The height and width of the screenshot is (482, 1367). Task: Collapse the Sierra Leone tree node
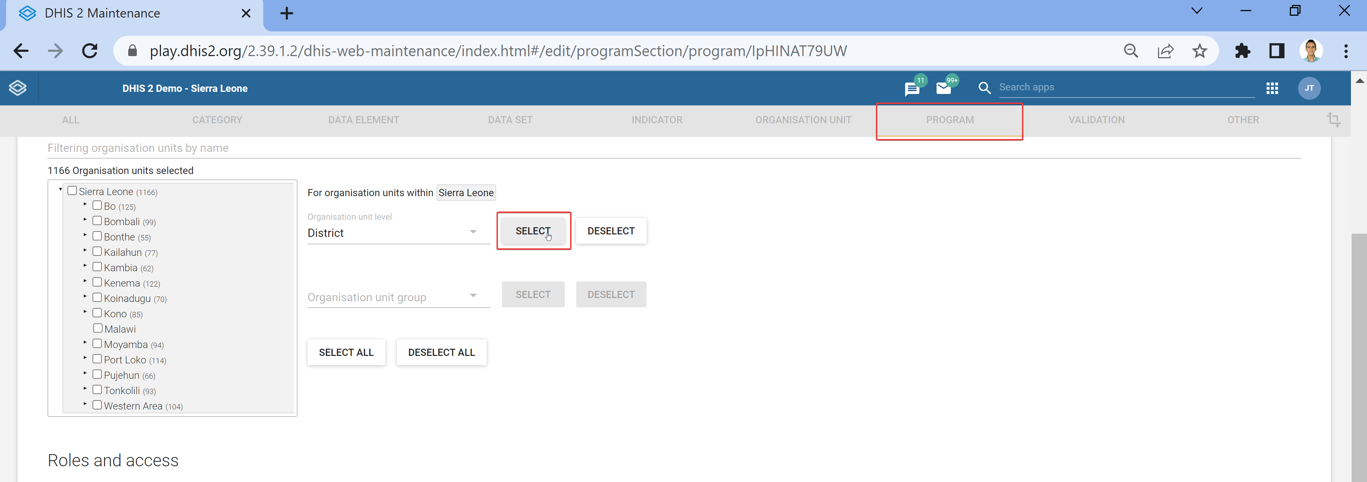point(60,189)
